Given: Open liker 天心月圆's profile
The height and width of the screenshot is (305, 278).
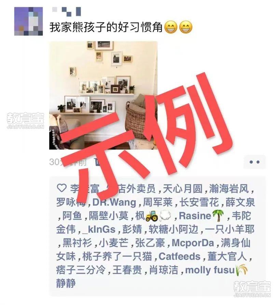Looking at the screenshot, I should [183, 189].
